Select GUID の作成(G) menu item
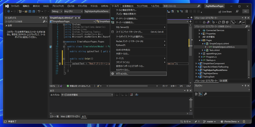255x127 pixels. tap(138, 50)
